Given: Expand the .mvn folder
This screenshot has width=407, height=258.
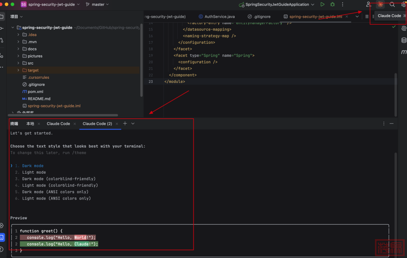Looking at the screenshot, I should (x=18, y=42).
